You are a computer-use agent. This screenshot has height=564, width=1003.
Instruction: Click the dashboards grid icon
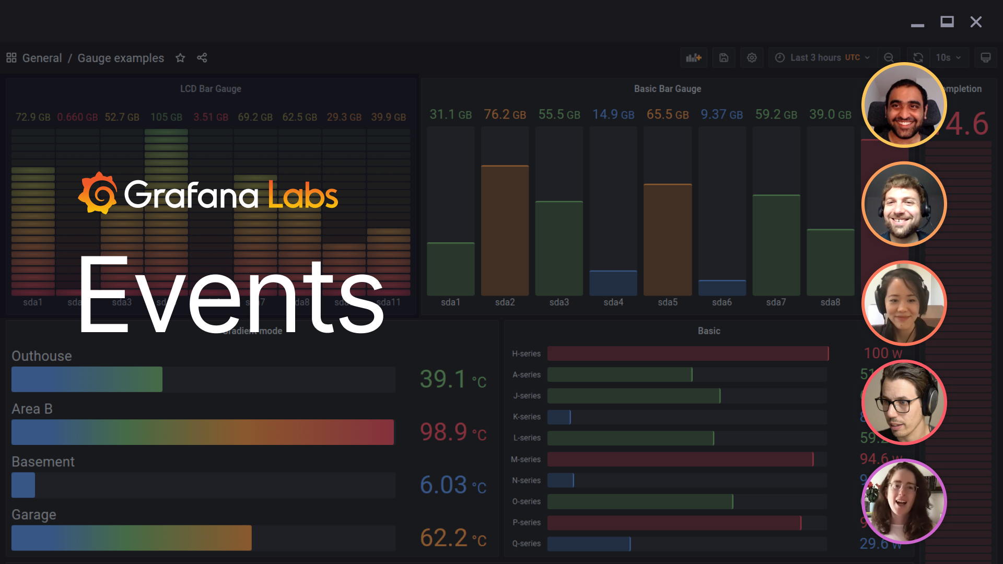coord(11,58)
